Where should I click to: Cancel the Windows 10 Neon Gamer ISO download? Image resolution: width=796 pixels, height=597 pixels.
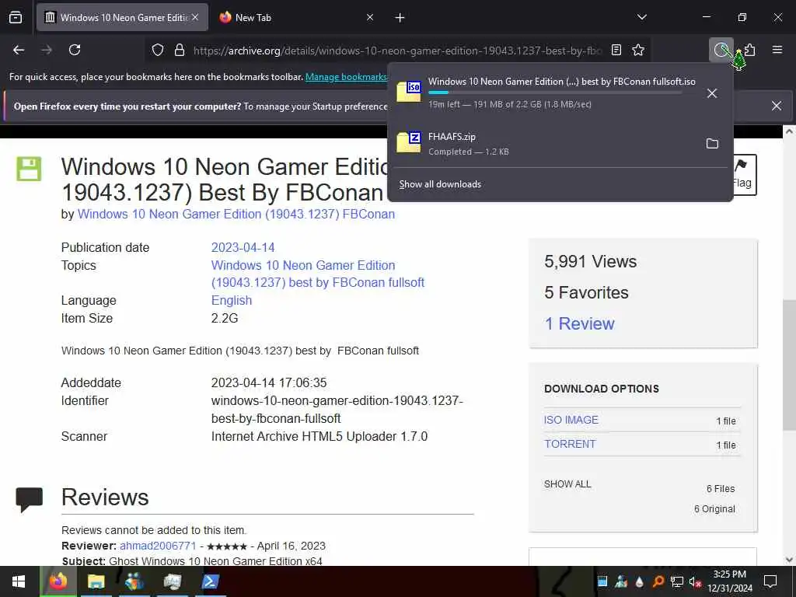click(x=712, y=93)
